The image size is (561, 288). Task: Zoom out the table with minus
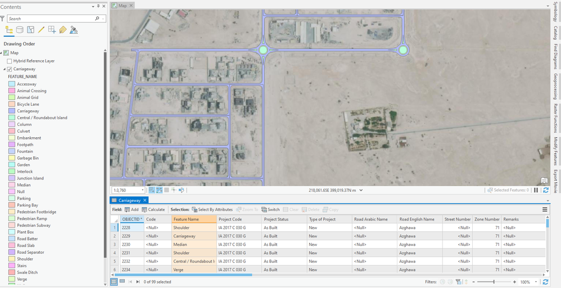tap(474, 282)
